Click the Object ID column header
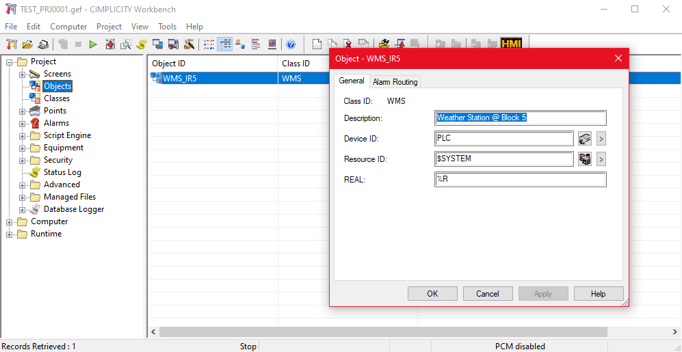This screenshot has width=682, height=352. click(x=213, y=64)
